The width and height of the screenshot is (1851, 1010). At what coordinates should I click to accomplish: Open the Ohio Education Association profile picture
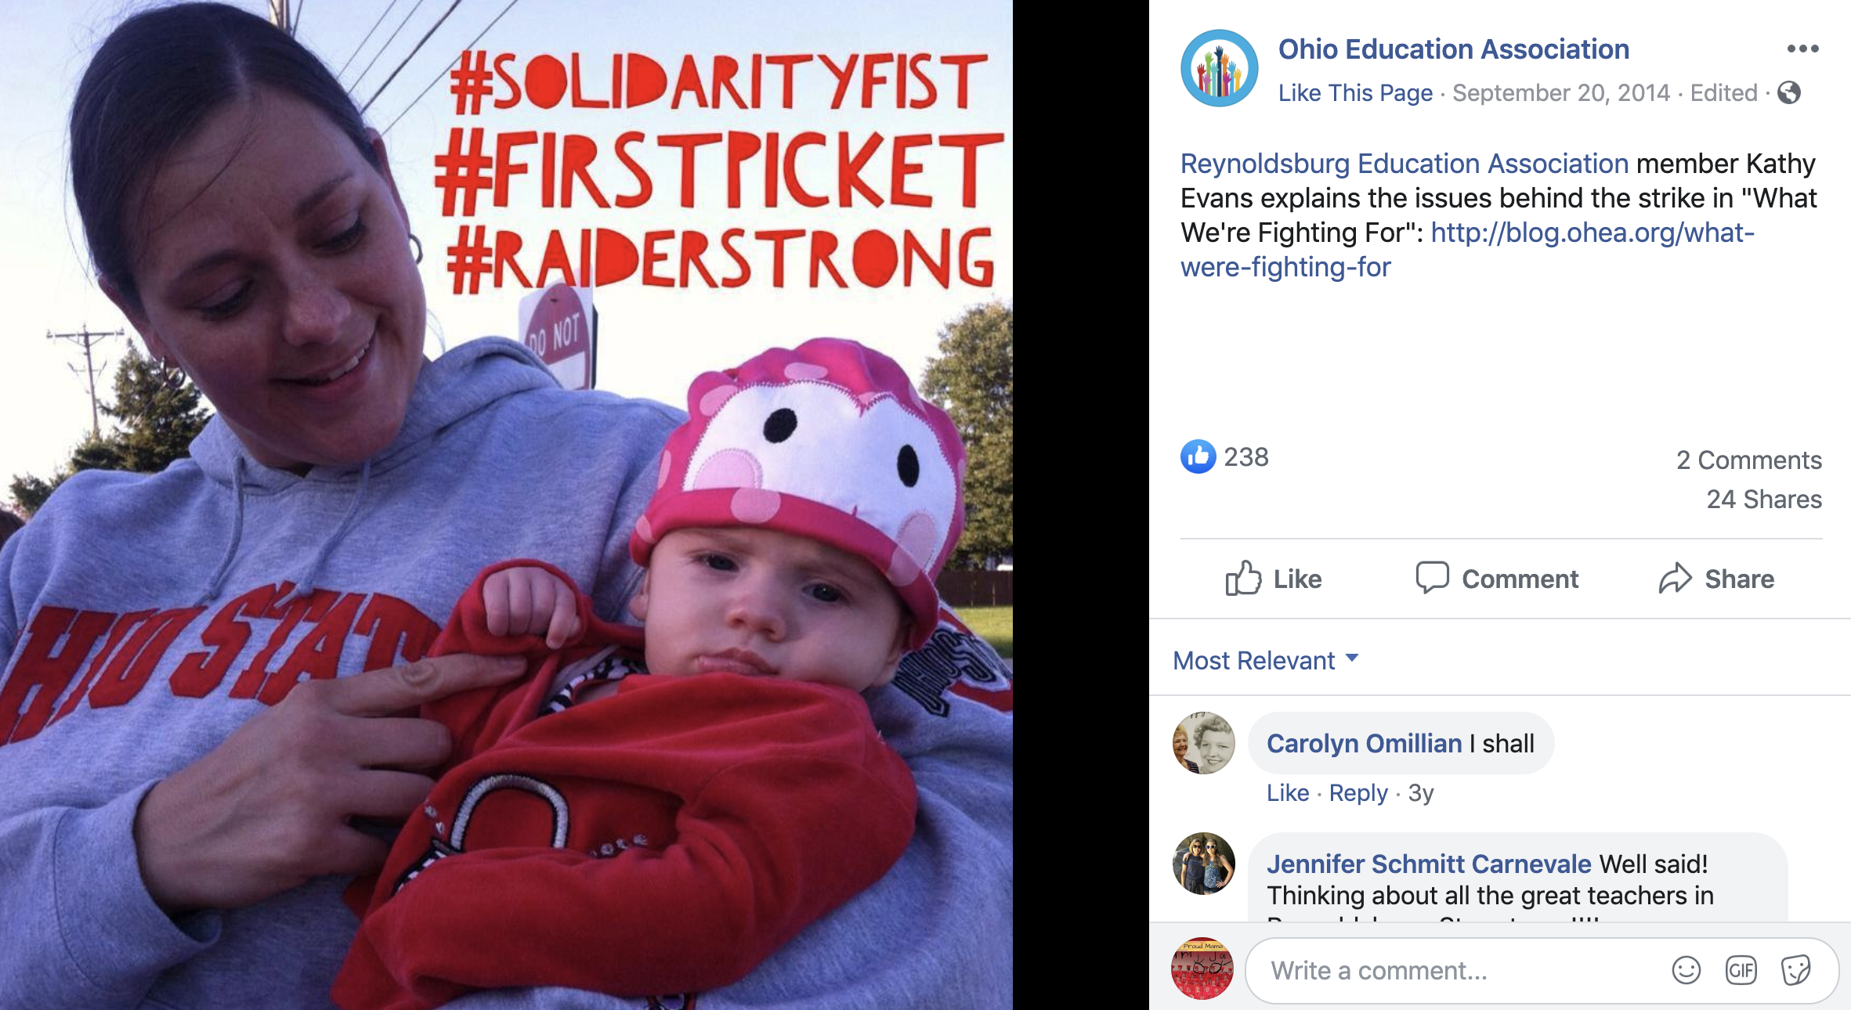[x=1219, y=68]
